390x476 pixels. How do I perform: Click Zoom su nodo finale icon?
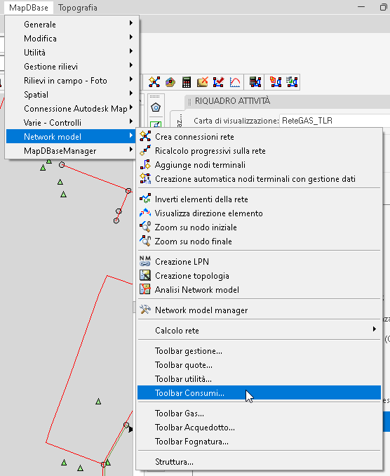[x=145, y=241]
